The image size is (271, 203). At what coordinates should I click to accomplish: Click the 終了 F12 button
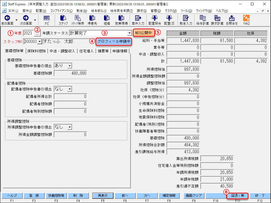pyautogui.click(x=260, y=196)
